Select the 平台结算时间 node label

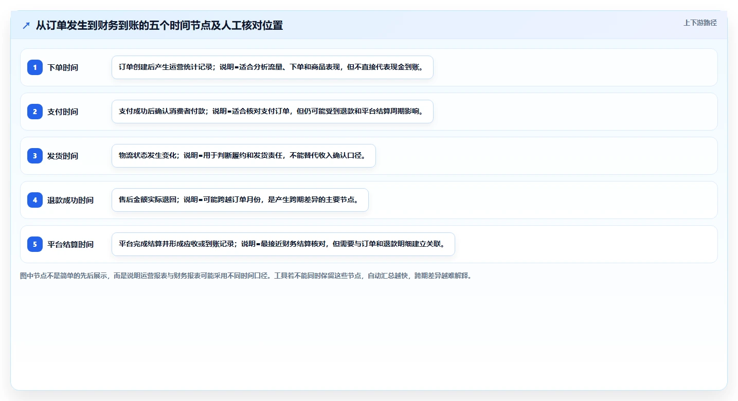[70, 244]
